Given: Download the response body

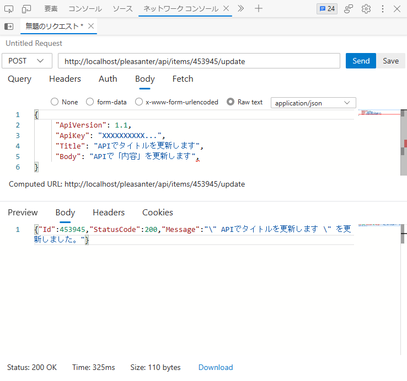Looking at the screenshot, I should click(216, 368).
